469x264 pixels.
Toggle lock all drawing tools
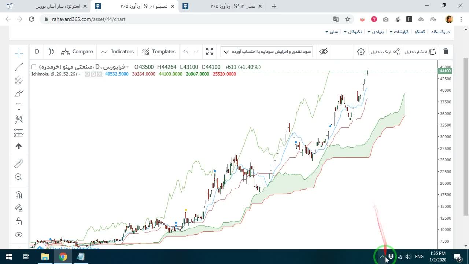click(19, 221)
